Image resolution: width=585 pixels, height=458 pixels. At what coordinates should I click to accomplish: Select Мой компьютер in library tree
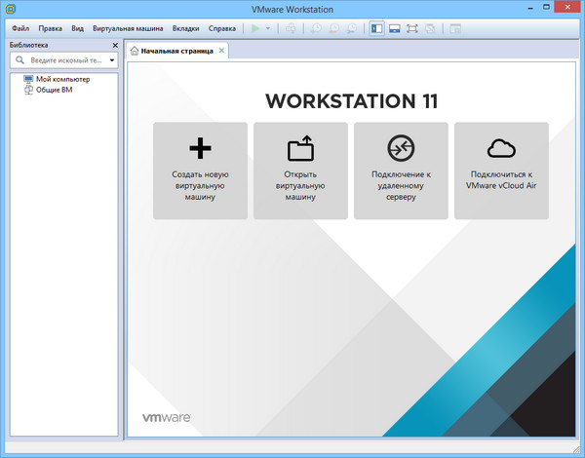tap(61, 79)
